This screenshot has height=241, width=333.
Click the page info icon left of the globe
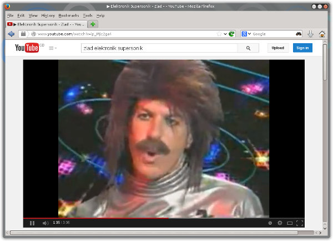pyautogui.click(x=23, y=34)
